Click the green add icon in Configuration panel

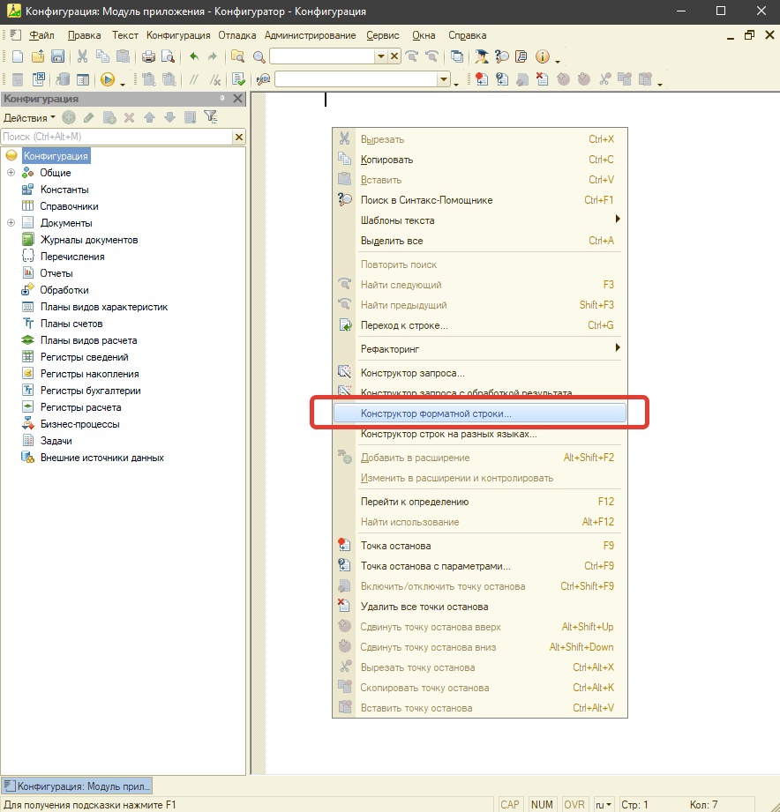(x=69, y=117)
